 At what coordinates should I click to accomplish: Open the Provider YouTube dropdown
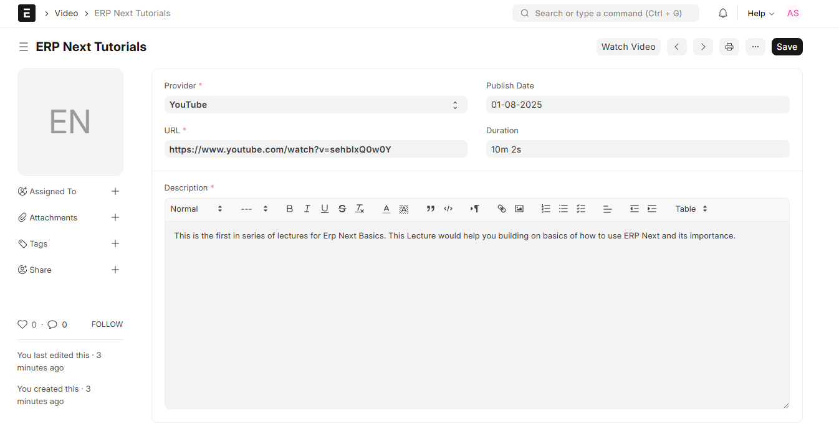(315, 105)
